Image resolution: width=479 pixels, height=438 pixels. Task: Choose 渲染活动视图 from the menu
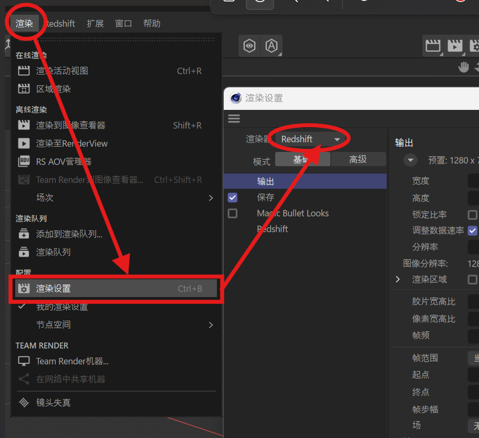116,71
